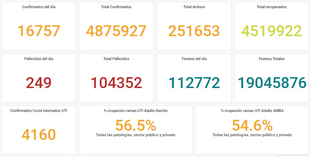Image resolution: width=310 pixels, height=157 pixels.
Task: Select '% ocupación camas UTI Adulto AMBA' title
Action: (252, 111)
